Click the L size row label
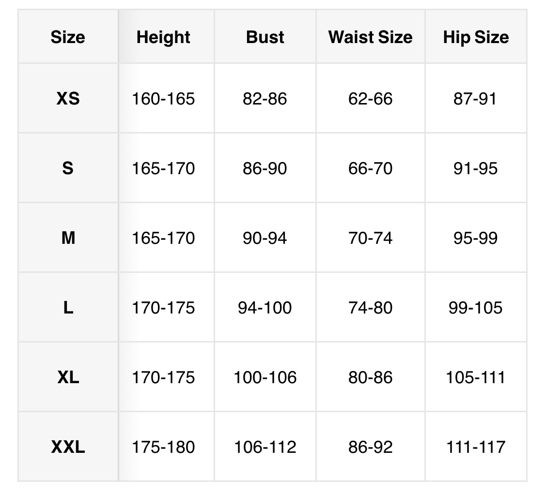Image resolution: width=545 pixels, height=493 pixels. coord(68,308)
